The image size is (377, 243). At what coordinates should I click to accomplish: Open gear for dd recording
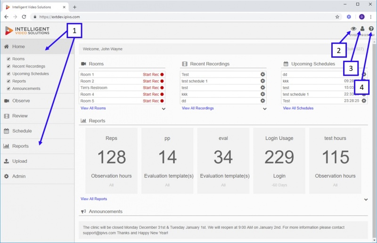coord(263,101)
